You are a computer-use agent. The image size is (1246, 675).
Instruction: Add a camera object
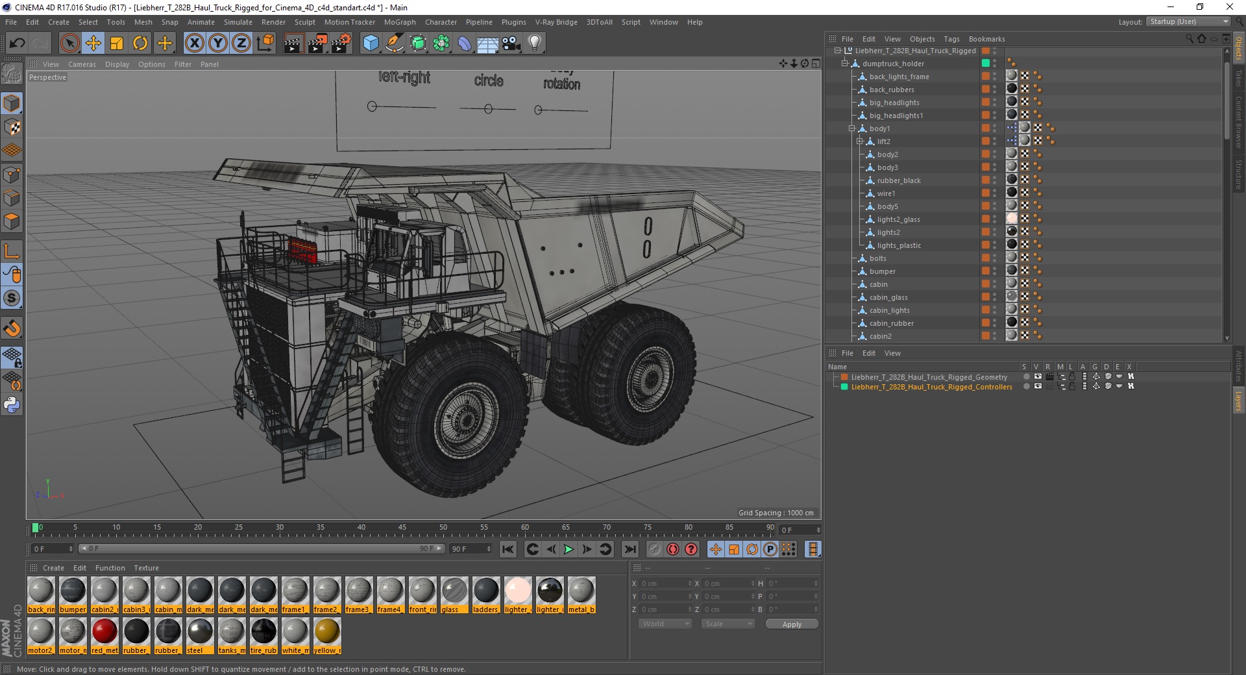pyautogui.click(x=511, y=43)
